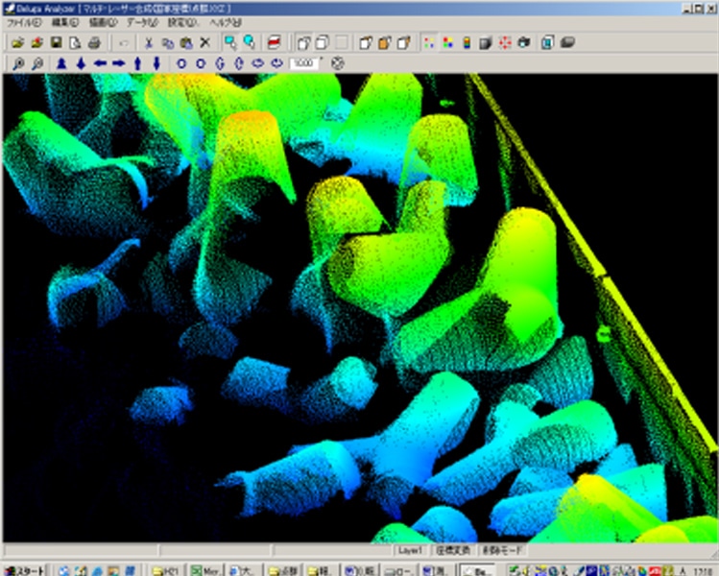Image resolution: width=719 pixels, height=576 pixels.
Task: Click the first vertical-axis rotate icon
Action: (220, 63)
